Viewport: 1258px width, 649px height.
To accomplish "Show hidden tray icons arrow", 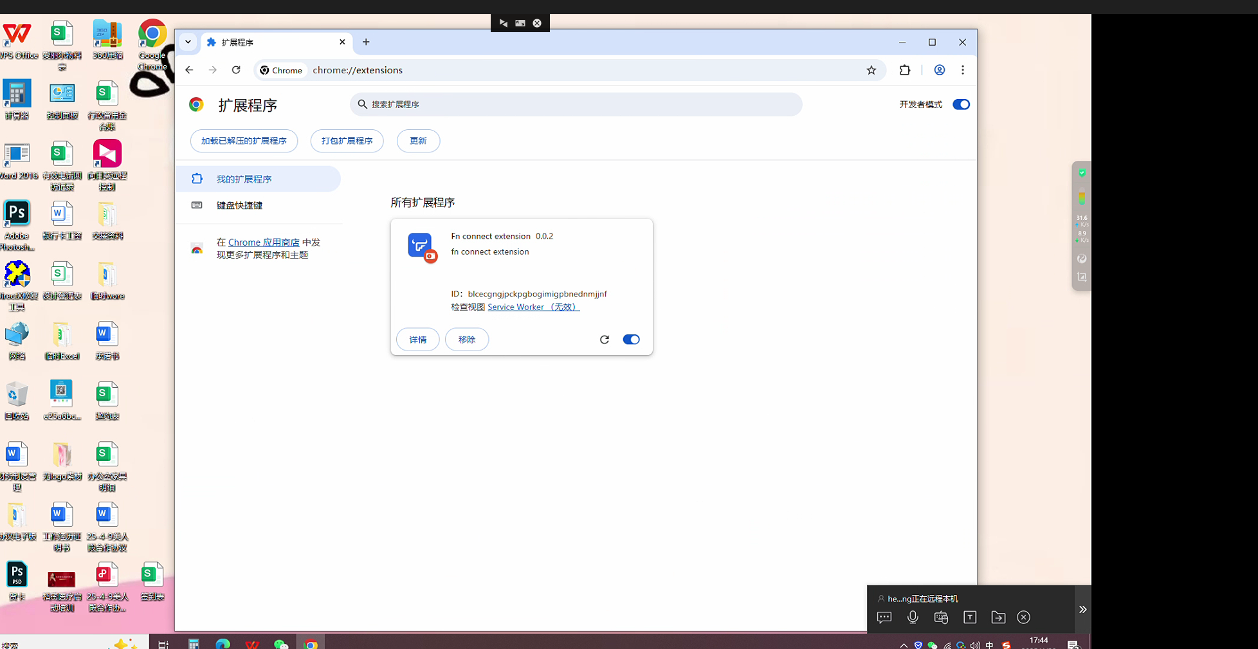I will pyautogui.click(x=903, y=645).
